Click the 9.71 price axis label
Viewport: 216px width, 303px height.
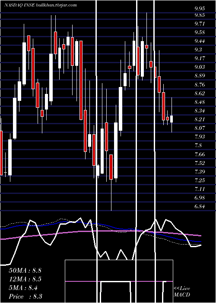pyautogui.click(x=200, y=23)
